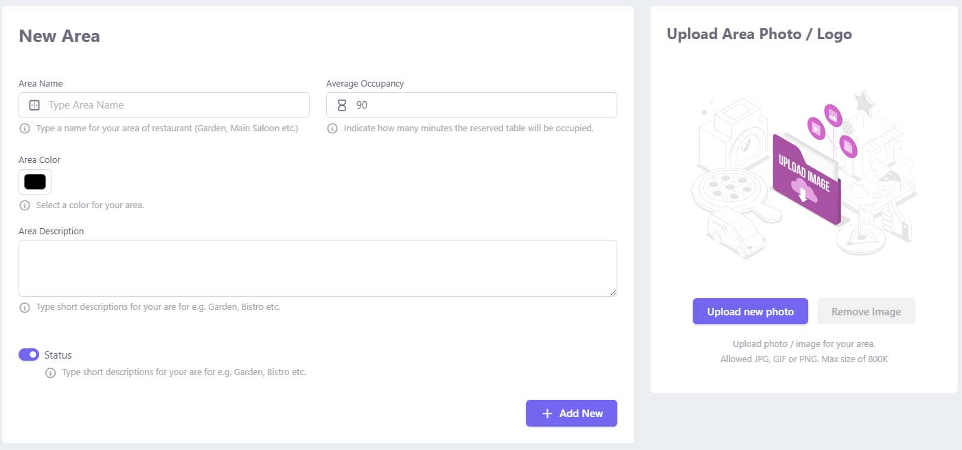
Task: Click the plus icon on Add New
Action: 547,414
